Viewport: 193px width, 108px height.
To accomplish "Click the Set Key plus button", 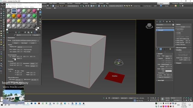I will [x=163, y=99].
